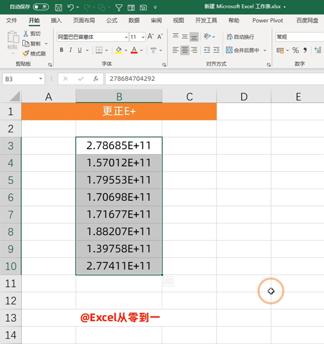This screenshot has width=324, height=344.
Task: Click the 百度网盘 tab
Action: point(307,20)
